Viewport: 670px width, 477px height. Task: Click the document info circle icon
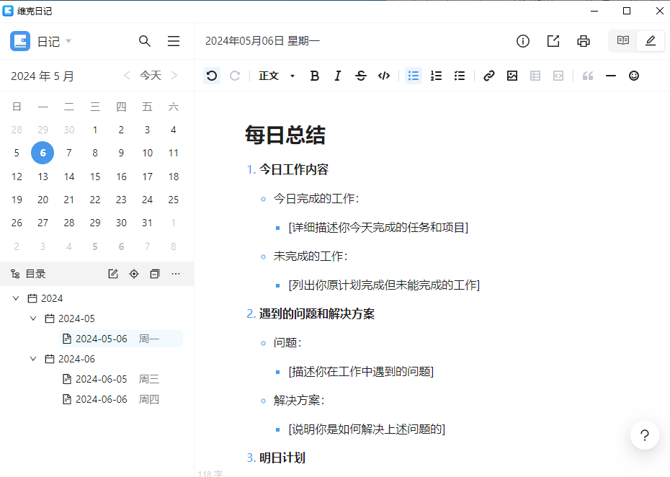point(522,41)
